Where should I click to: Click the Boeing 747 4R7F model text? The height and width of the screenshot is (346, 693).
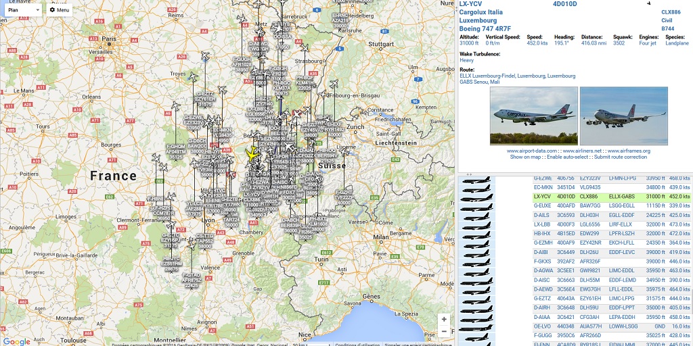(x=486, y=28)
